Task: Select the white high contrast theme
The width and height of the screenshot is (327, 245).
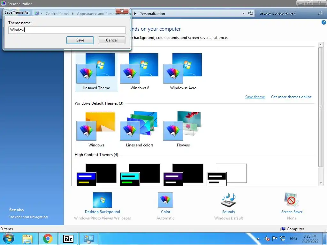Action: point(227,174)
